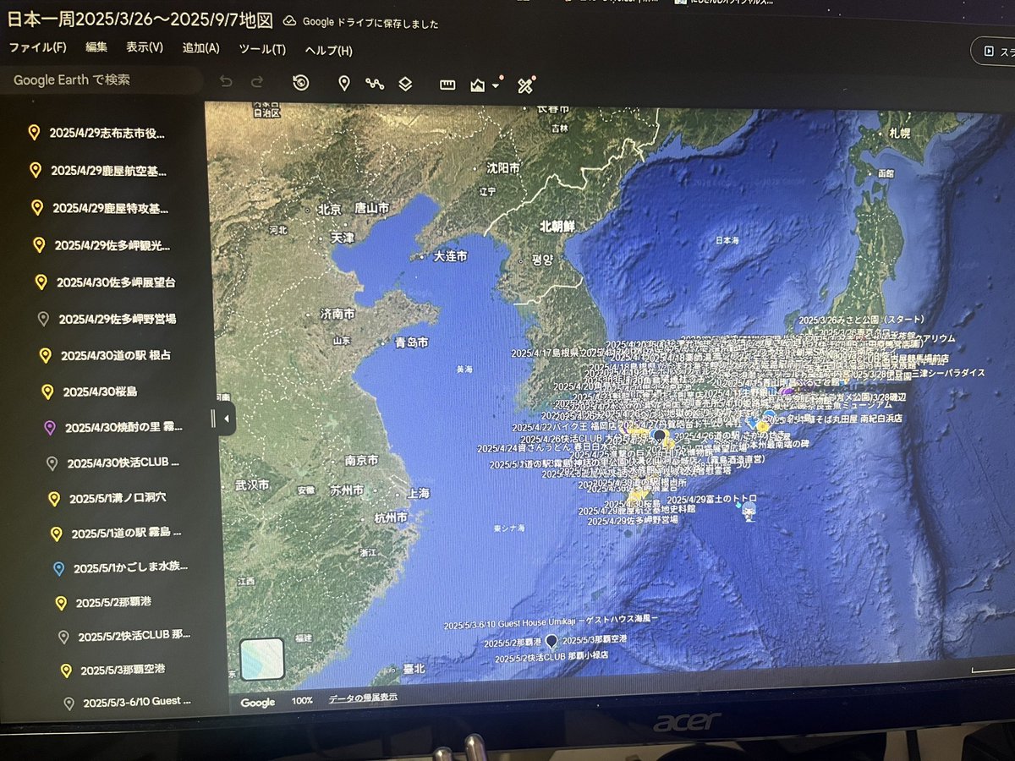Click the undo arrow in the toolbar
Image resolution: width=1015 pixels, height=761 pixels.
pyautogui.click(x=225, y=82)
